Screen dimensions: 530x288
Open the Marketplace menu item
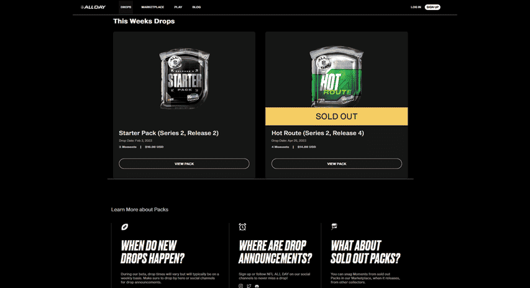(x=152, y=7)
